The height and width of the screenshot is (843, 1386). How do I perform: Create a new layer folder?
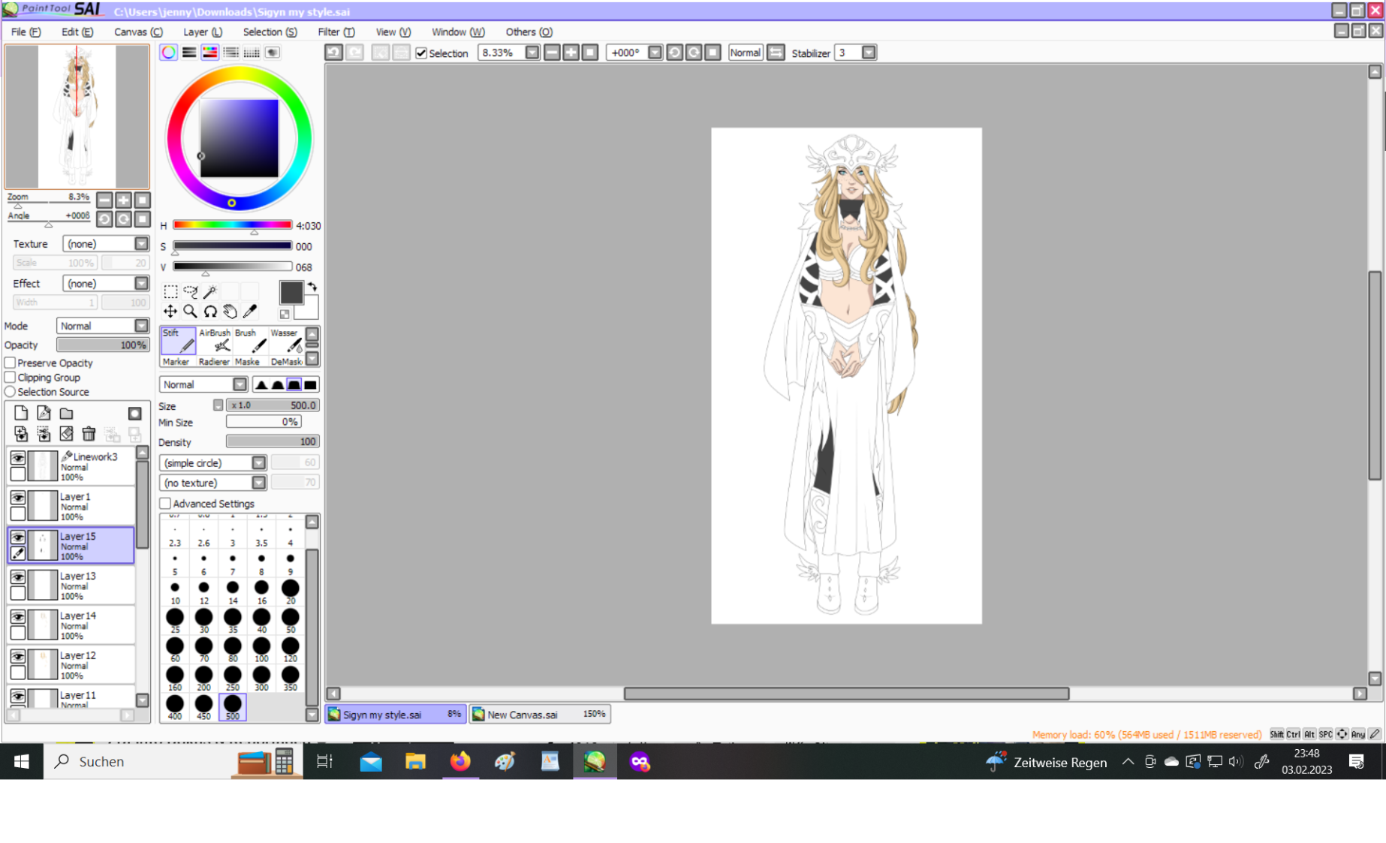coord(67,414)
